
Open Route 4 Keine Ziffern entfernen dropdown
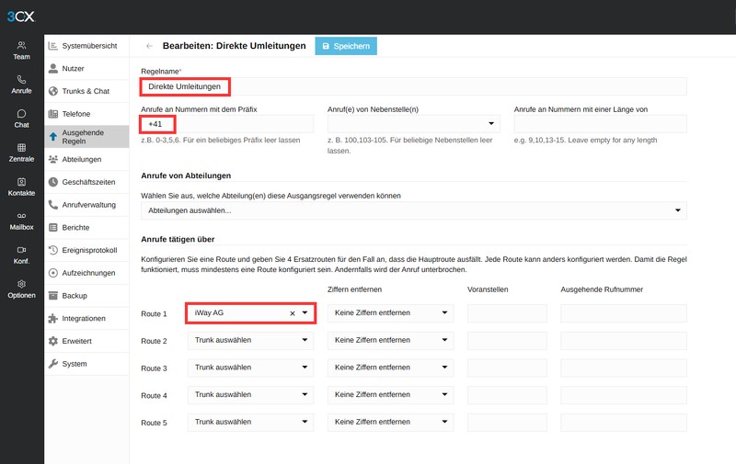pos(390,395)
